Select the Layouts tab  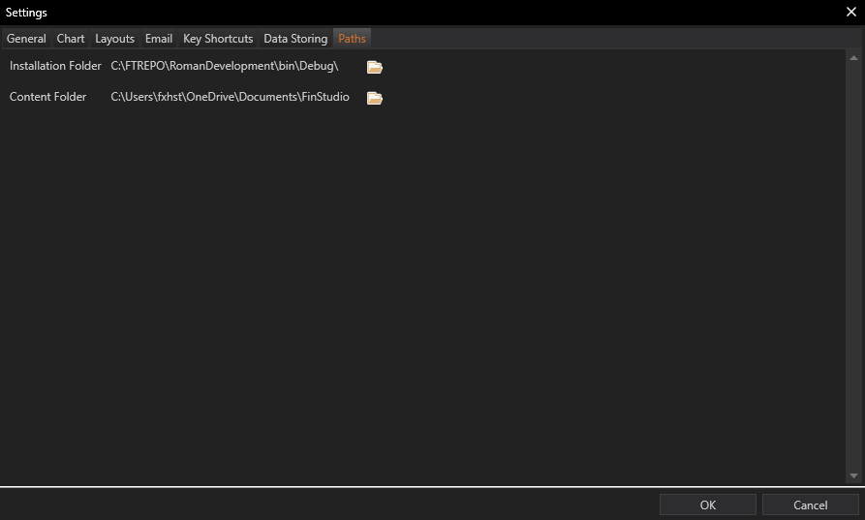pyautogui.click(x=114, y=39)
